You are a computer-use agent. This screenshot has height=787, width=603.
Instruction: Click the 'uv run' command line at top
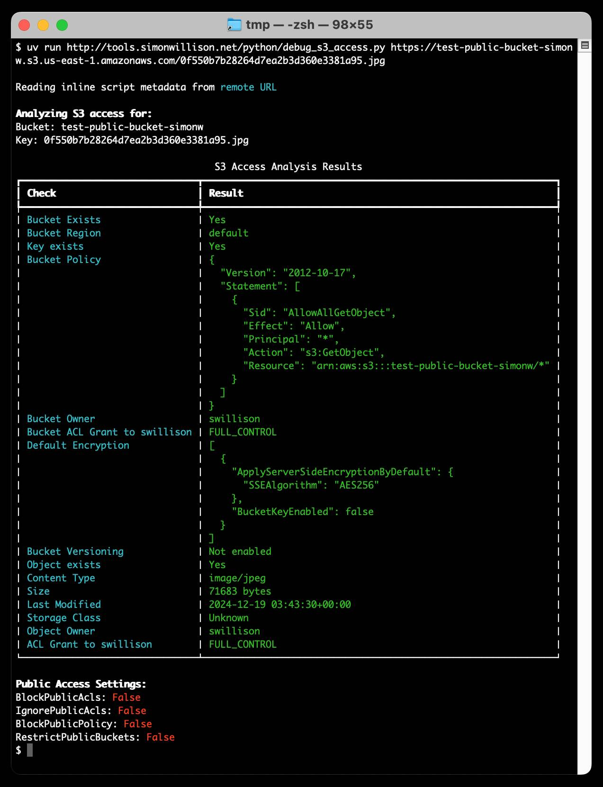294,54
